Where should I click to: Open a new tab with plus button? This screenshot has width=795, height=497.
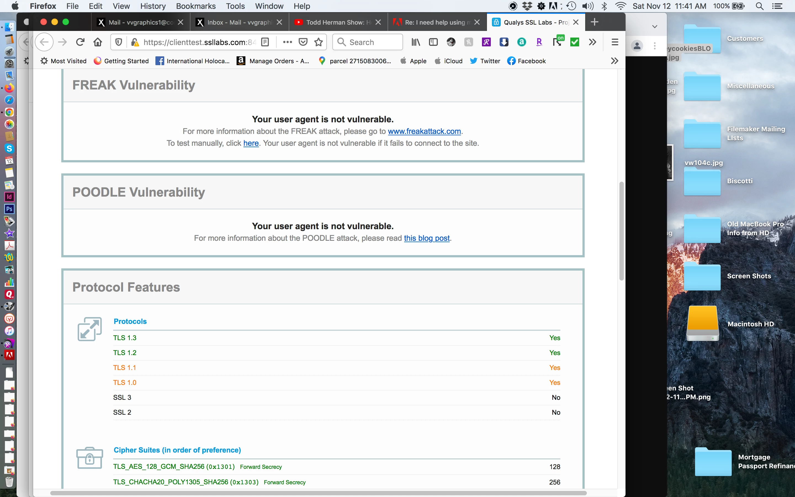(x=594, y=22)
